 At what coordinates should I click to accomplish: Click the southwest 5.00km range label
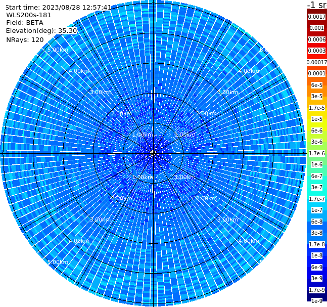click(58, 262)
